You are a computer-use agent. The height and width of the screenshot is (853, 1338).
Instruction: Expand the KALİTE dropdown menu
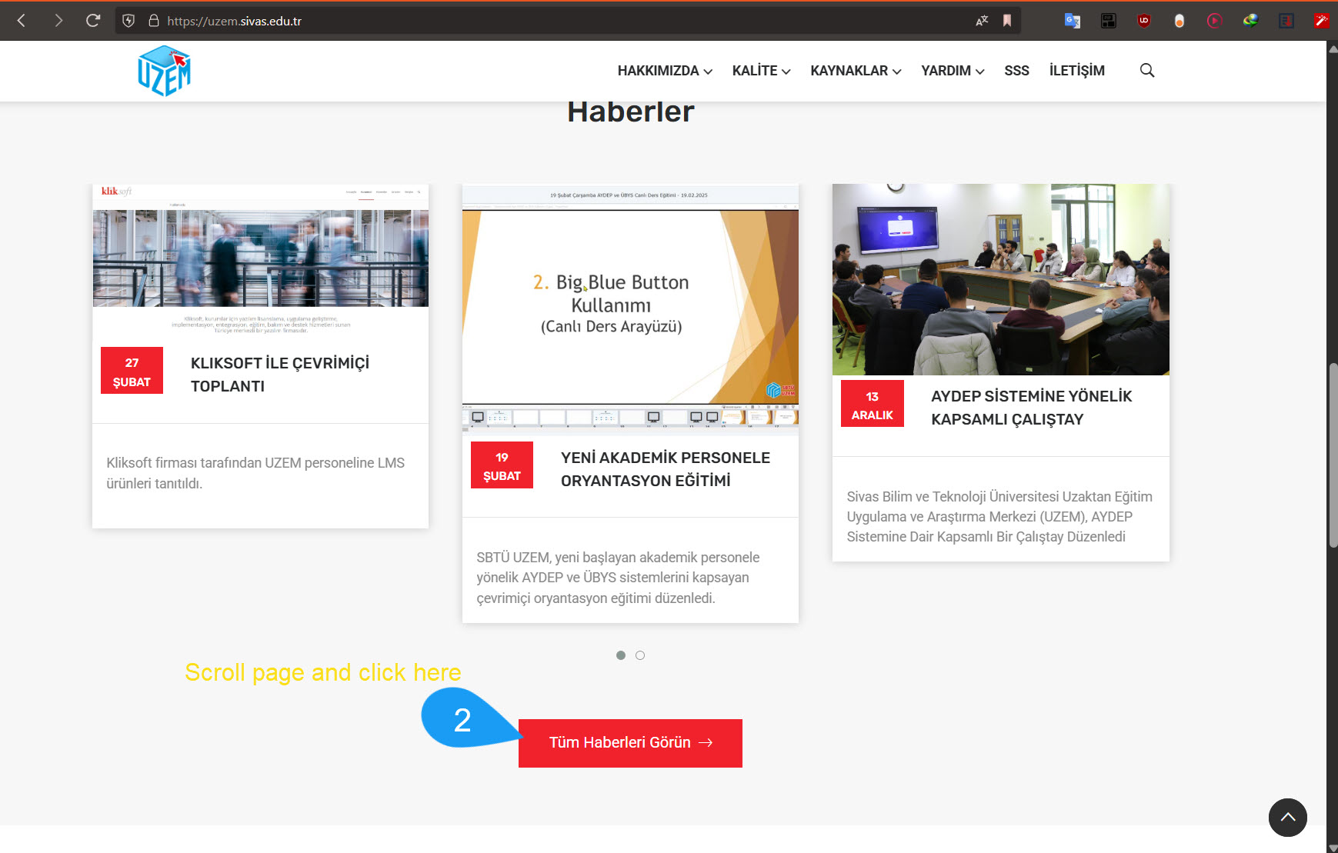761,71
